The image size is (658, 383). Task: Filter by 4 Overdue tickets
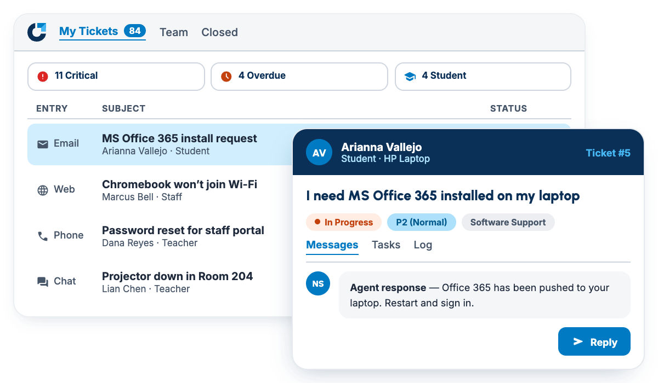(299, 77)
